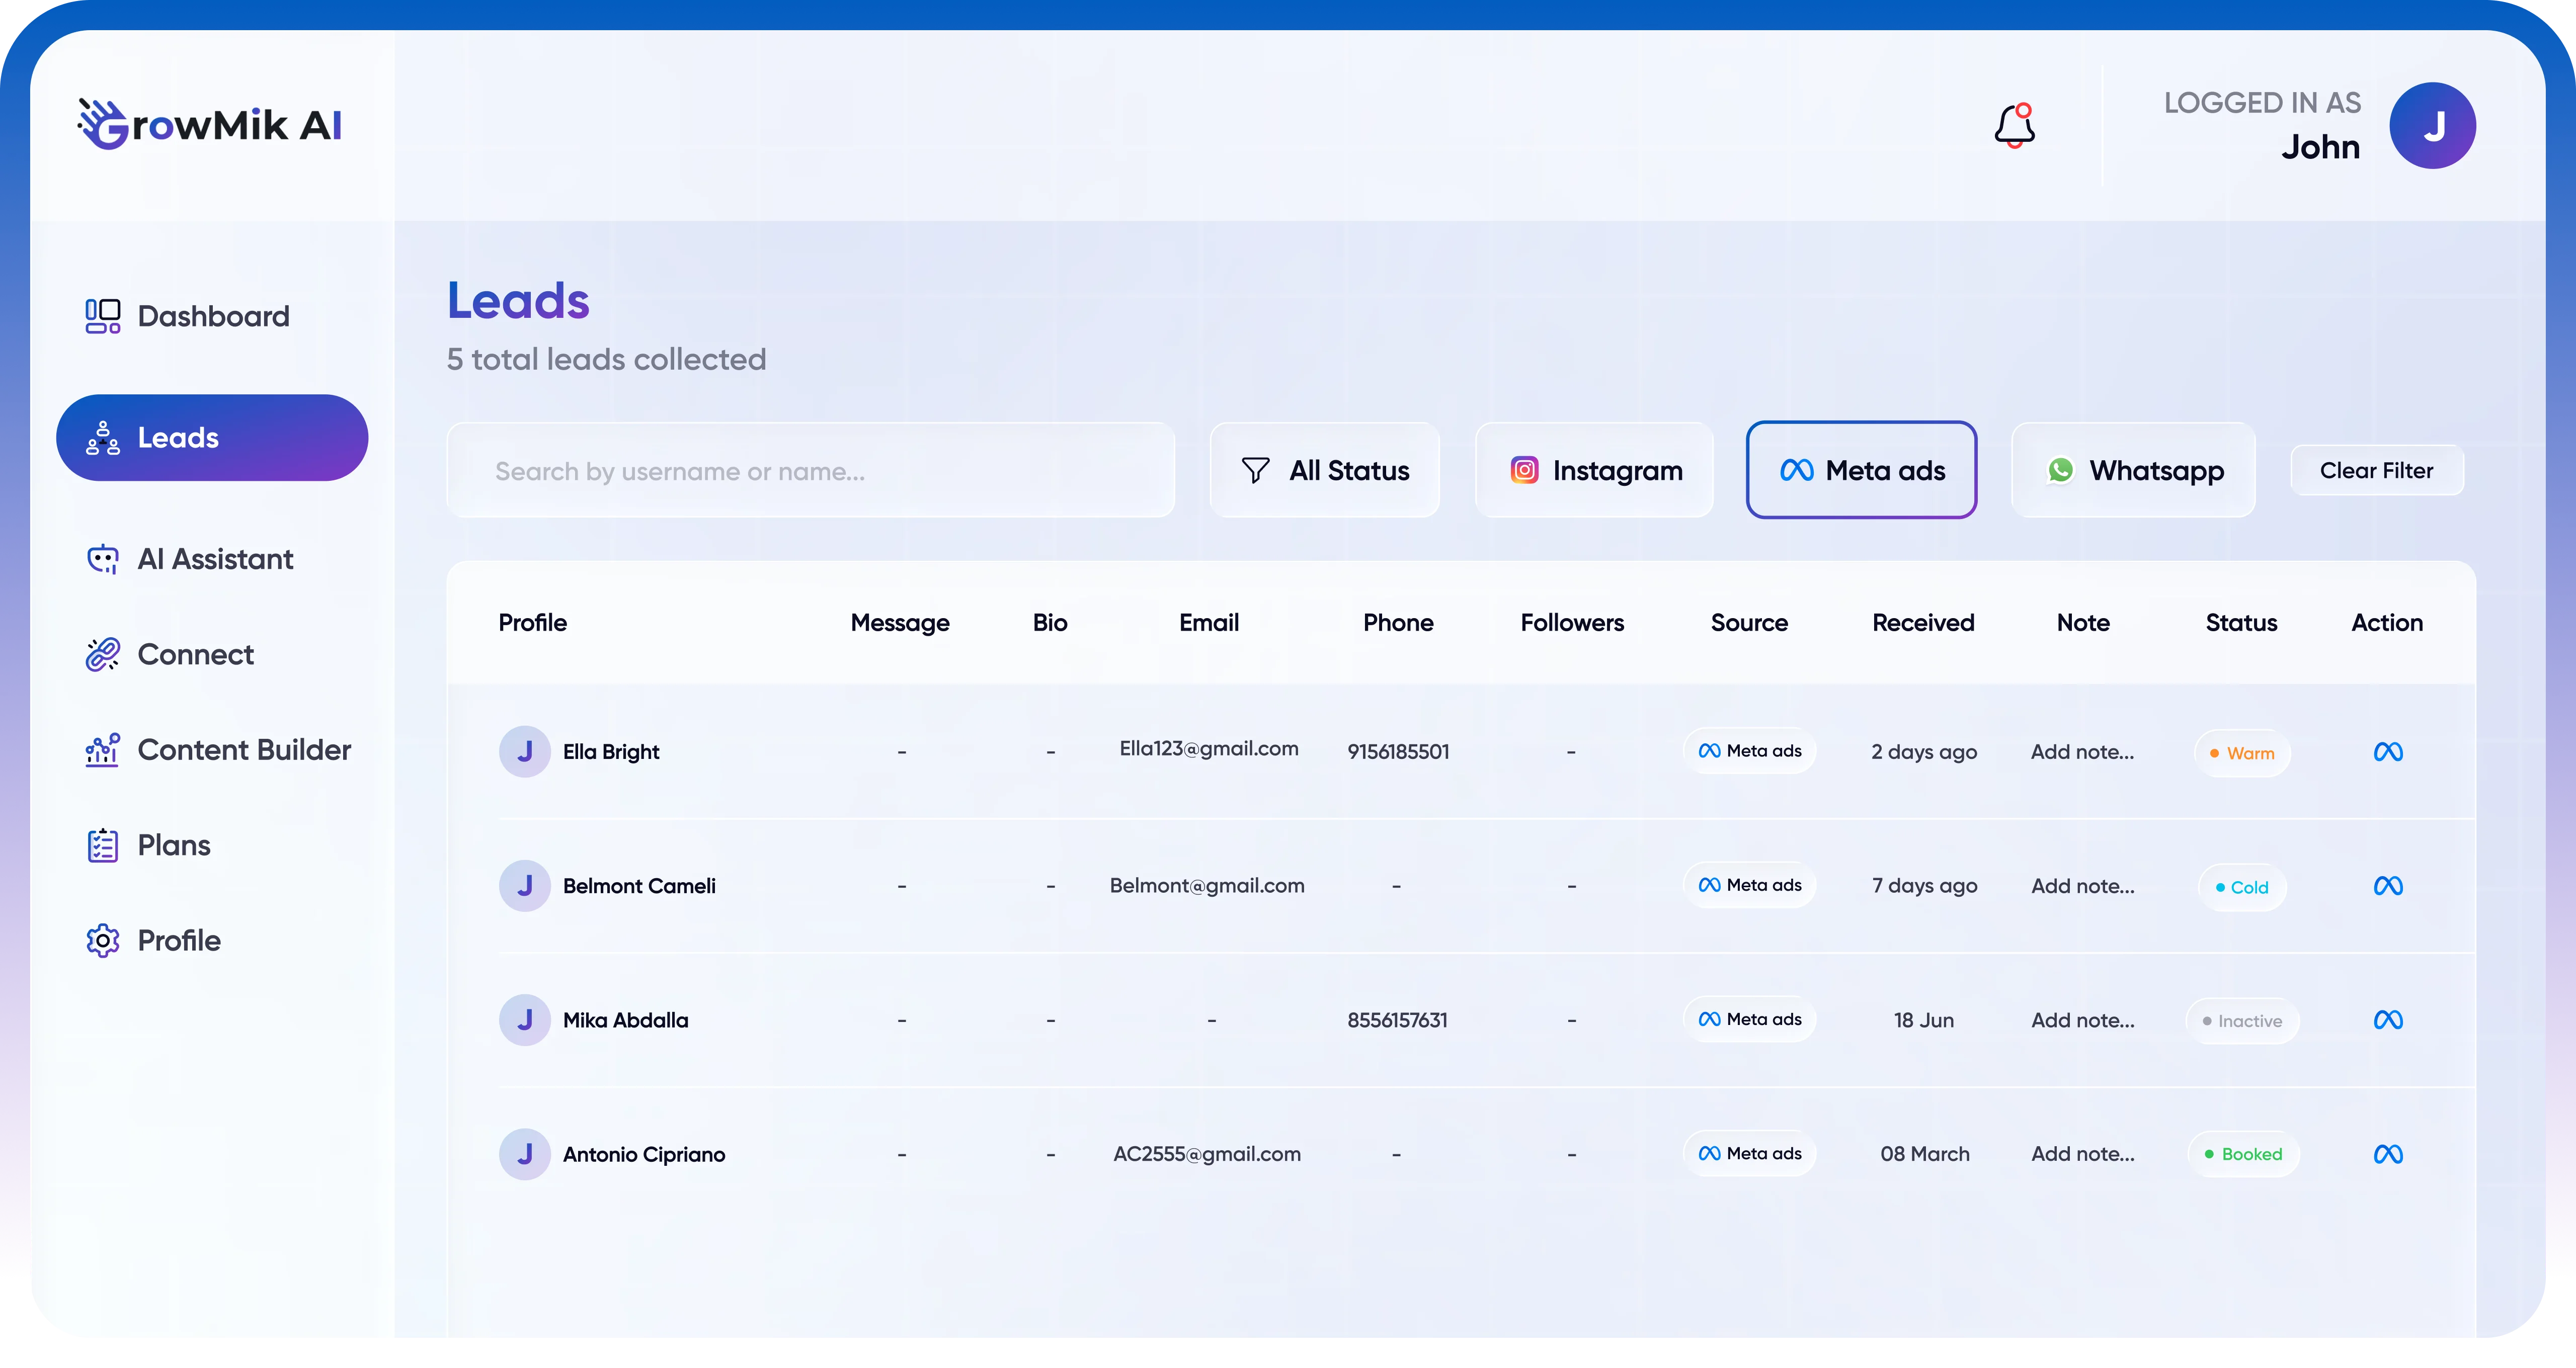The height and width of the screenshot is (1368, 2576).
Task: Click the '2 days ago' received cell
Action: point(1924,752)
